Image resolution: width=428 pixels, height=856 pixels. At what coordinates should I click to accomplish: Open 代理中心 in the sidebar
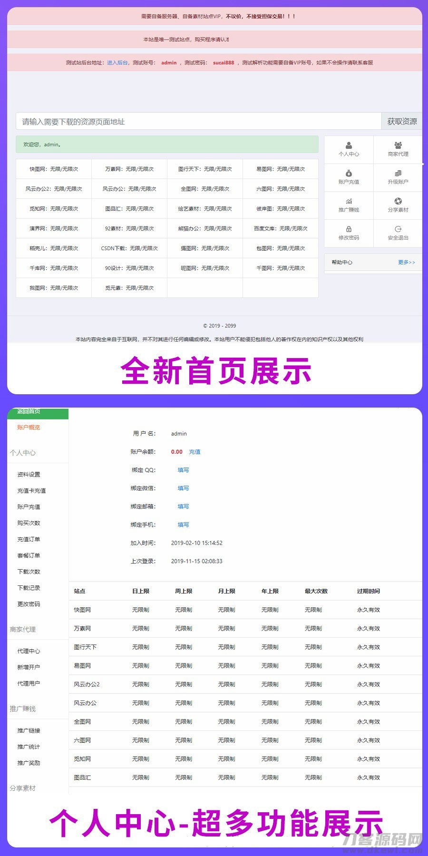pos(29,651)
